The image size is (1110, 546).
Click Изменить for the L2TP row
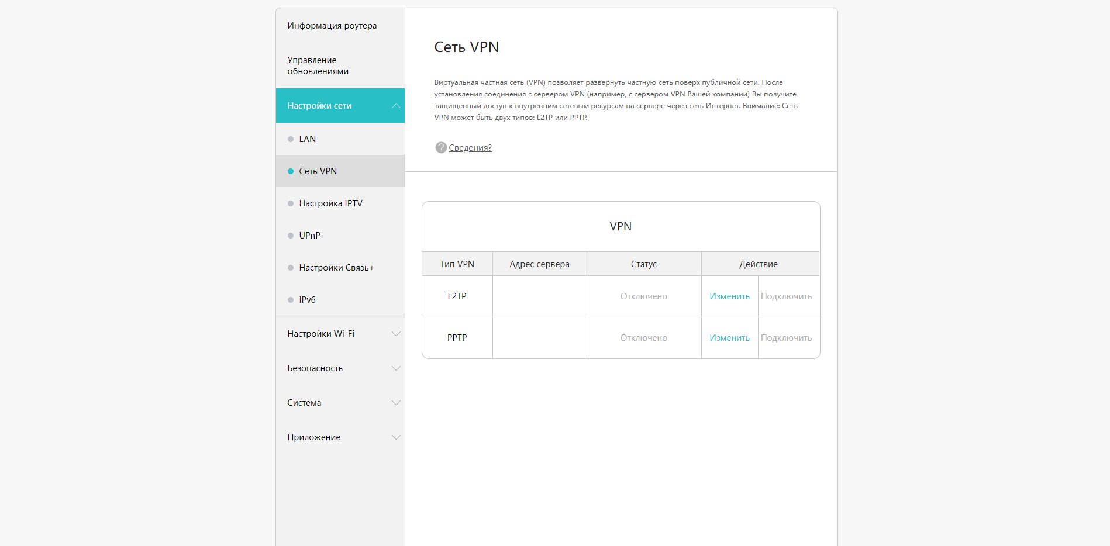click(x=729, y=296)
